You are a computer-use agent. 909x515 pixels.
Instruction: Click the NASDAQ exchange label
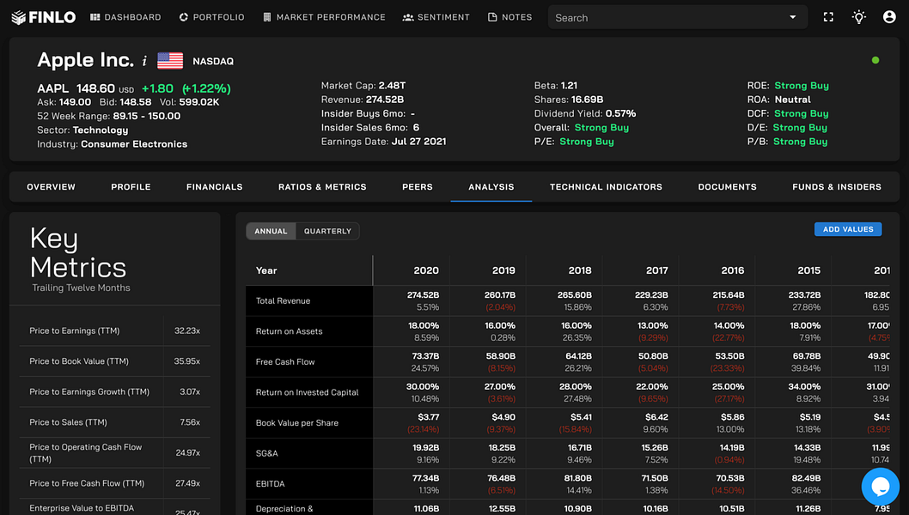(x=213, y=62)
